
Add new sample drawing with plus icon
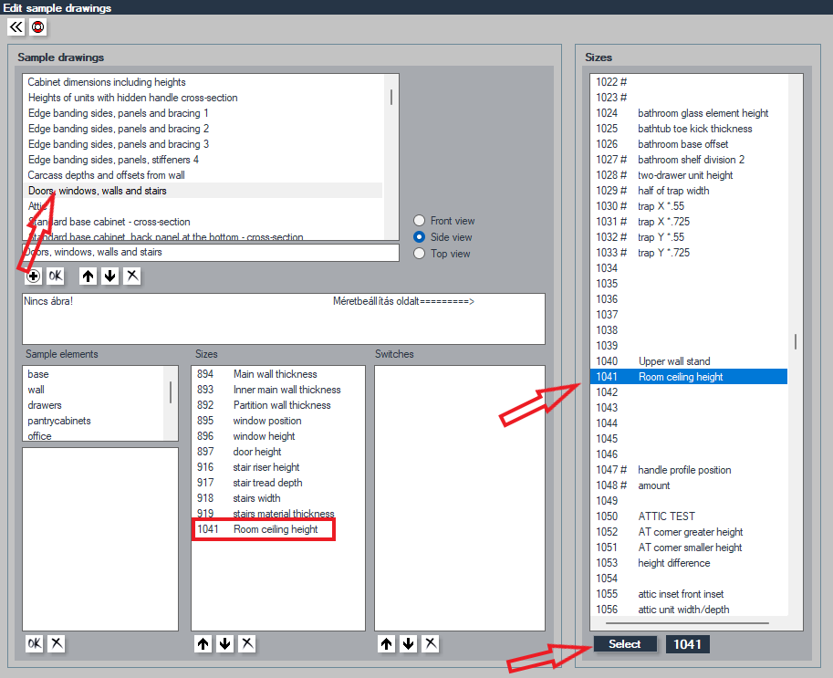tap(34, 276)
